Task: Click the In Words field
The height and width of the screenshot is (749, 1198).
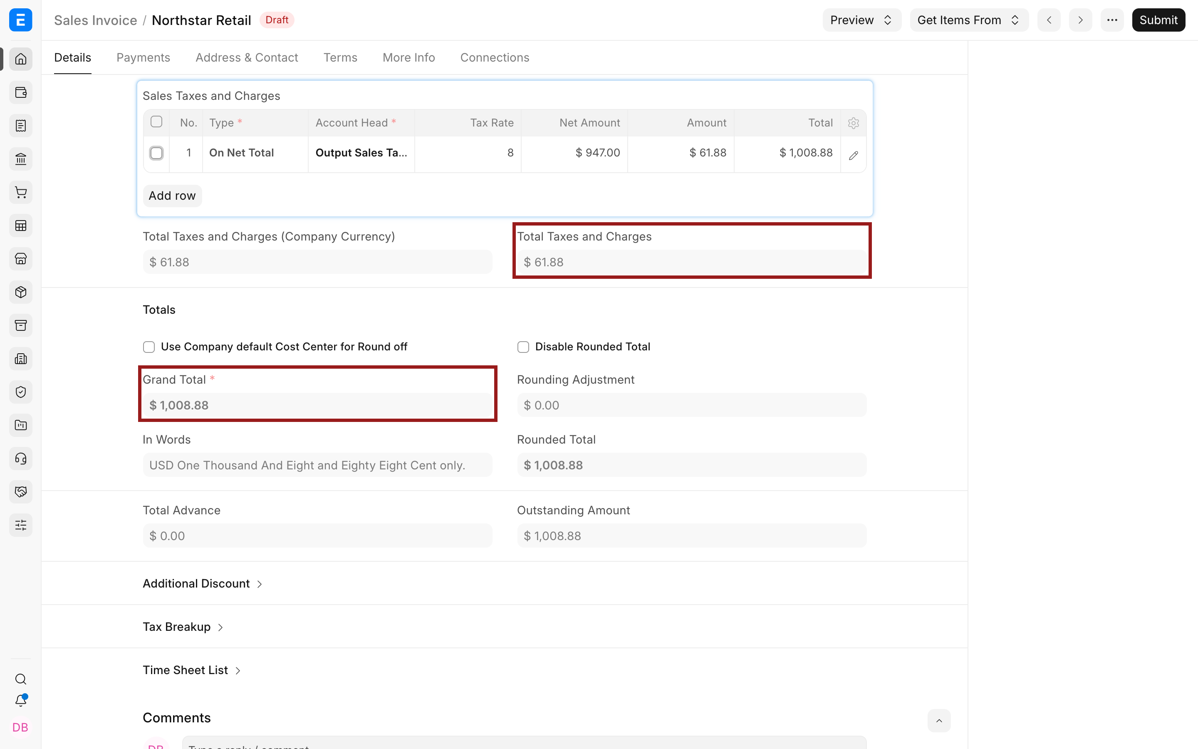Action: click(x=317, y=465)
